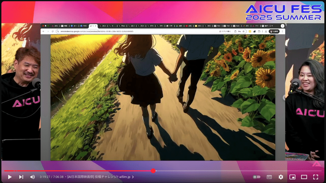Click the remote desktop side panel arrow handle

(284, 97)
